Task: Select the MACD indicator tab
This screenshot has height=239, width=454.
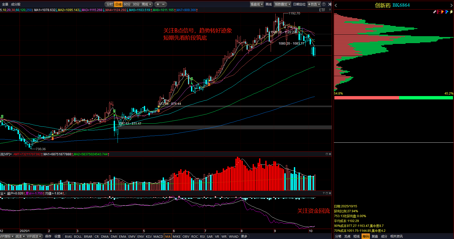Action: [x=158, y=236]
